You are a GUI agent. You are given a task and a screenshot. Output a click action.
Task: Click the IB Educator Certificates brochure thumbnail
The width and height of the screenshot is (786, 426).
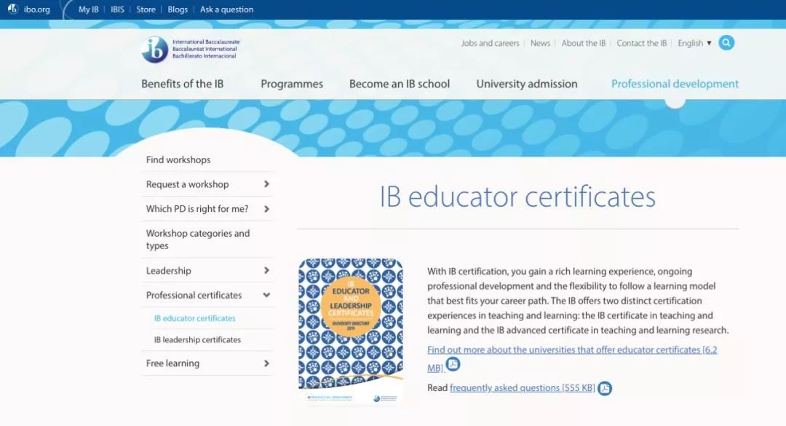coord(351,331)
